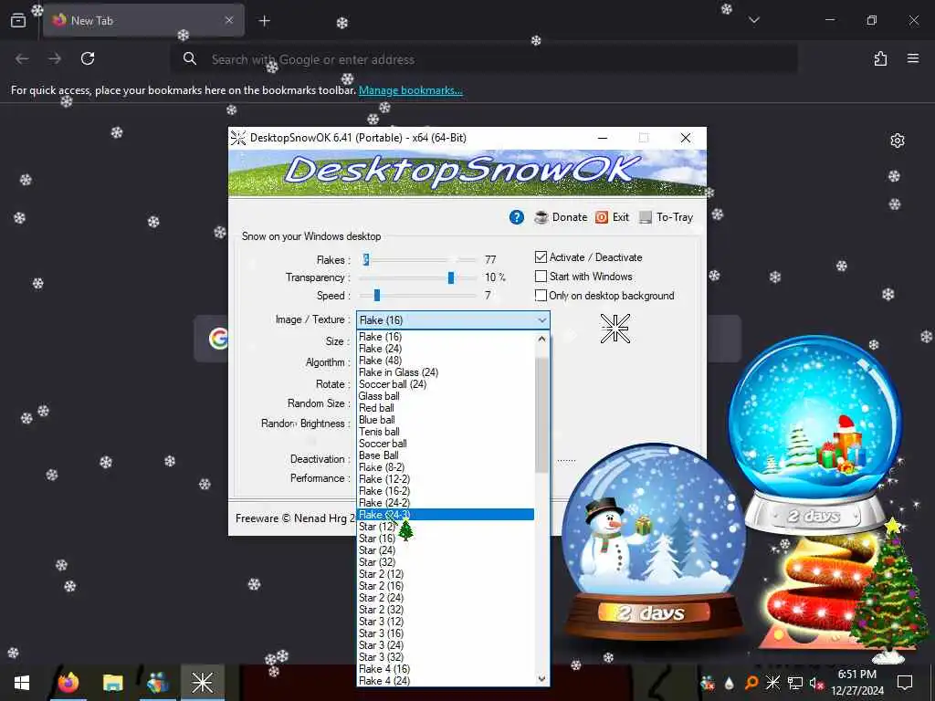Open Firefox's List all tabs chevron
935x701 pixels.
[x=753, y=20]
